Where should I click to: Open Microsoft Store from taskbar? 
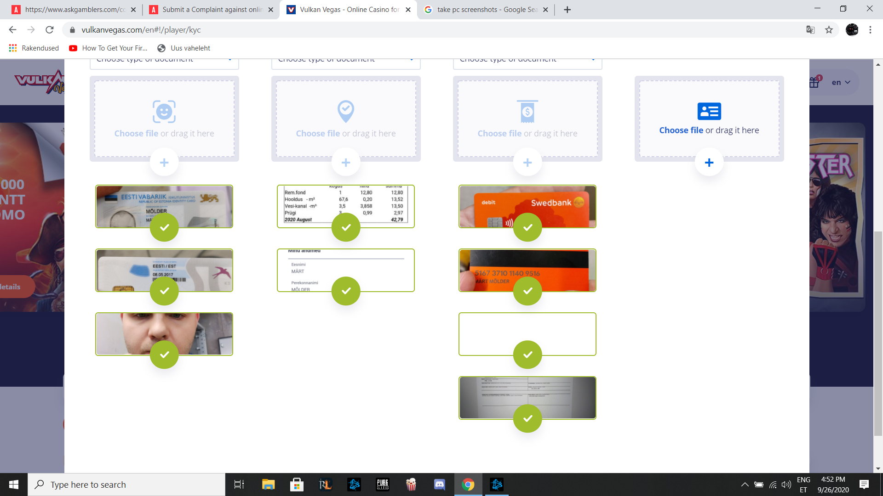point(297,485)
